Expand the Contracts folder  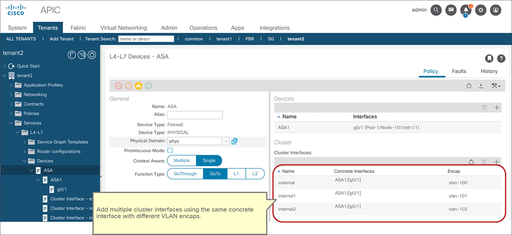click(11, 104)
